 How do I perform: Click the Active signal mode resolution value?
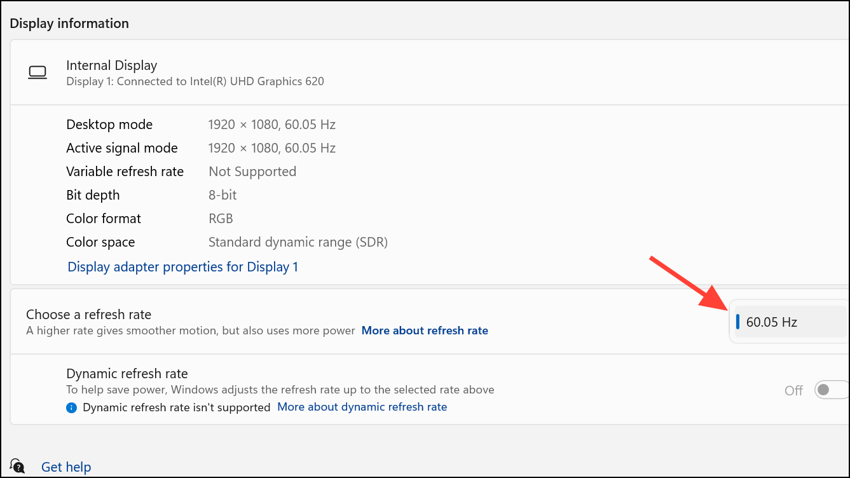point(271,148)
